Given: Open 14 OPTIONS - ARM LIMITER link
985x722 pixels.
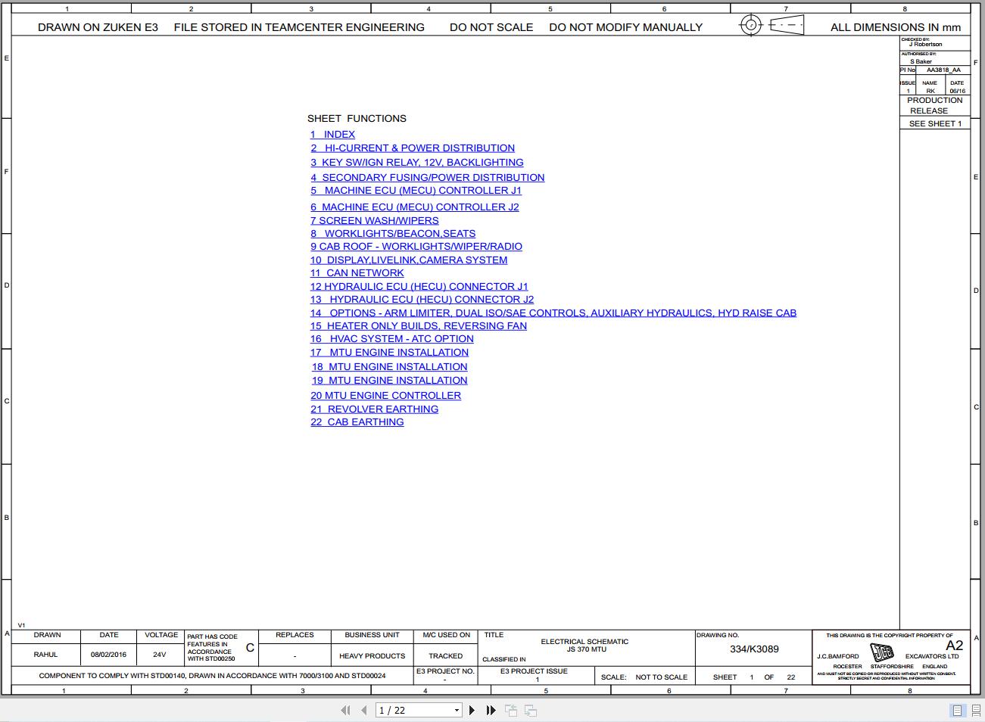Looking at the screenshot, I should click(553, 313).
